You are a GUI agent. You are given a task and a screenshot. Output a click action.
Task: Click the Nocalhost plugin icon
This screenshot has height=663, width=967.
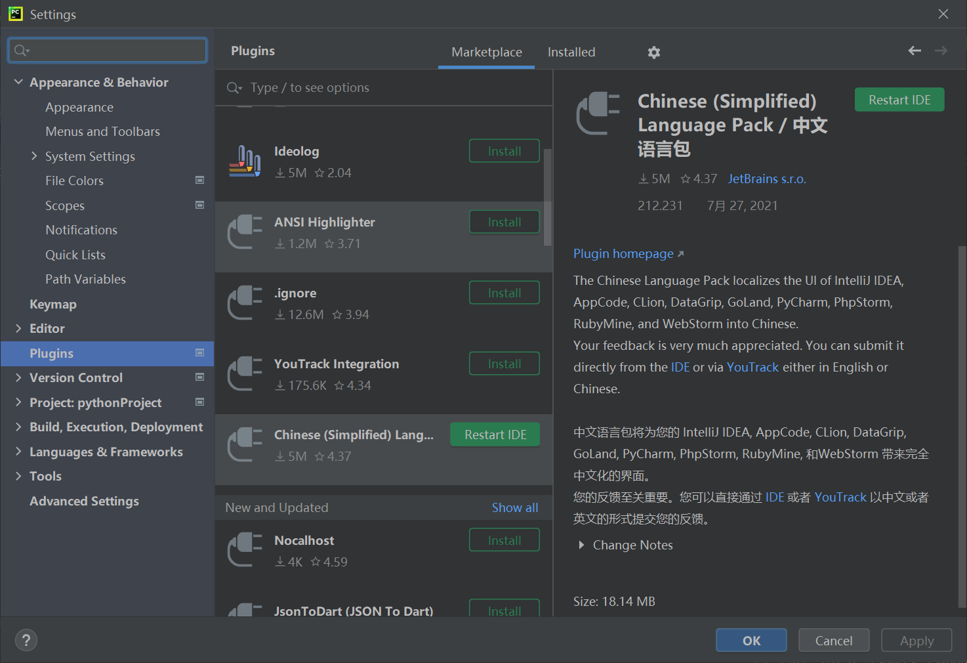click(245, 551)
